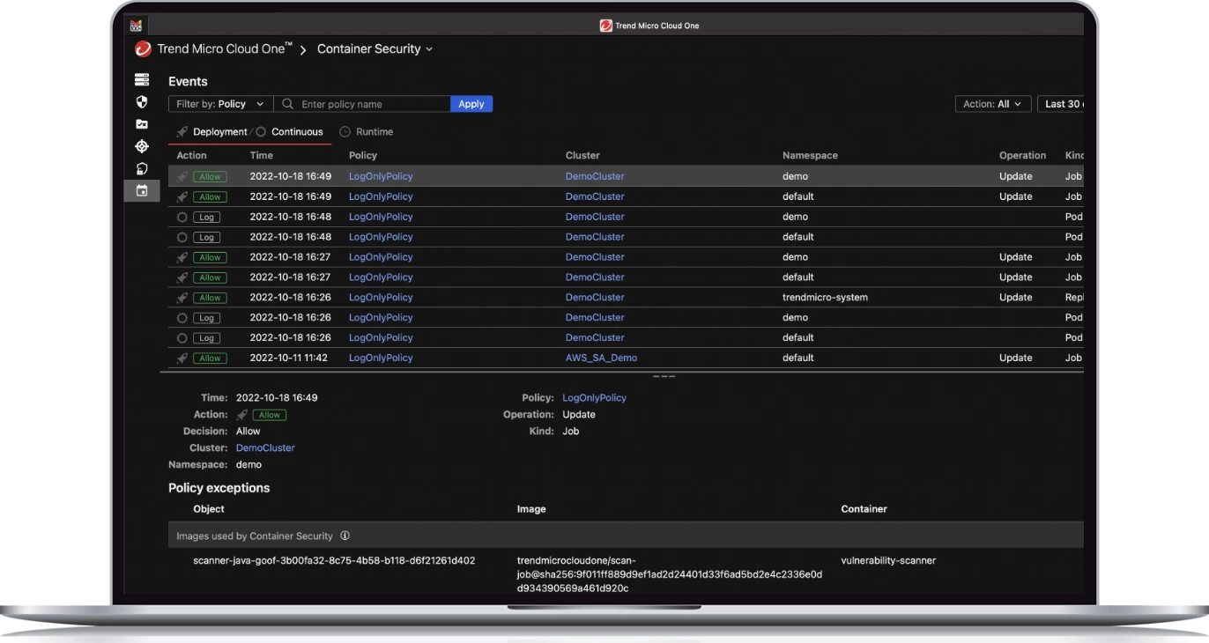Open LogOnlyPolicy link in trendmicro-system row

[381, 298]
